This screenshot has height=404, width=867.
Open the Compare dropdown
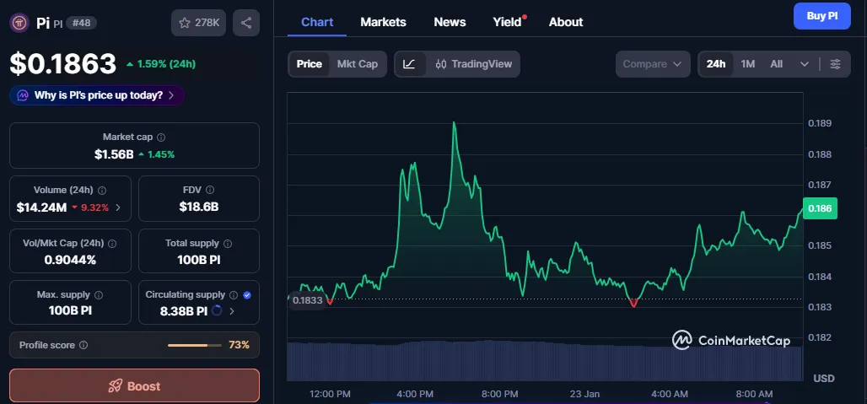[x=653, y=64]
